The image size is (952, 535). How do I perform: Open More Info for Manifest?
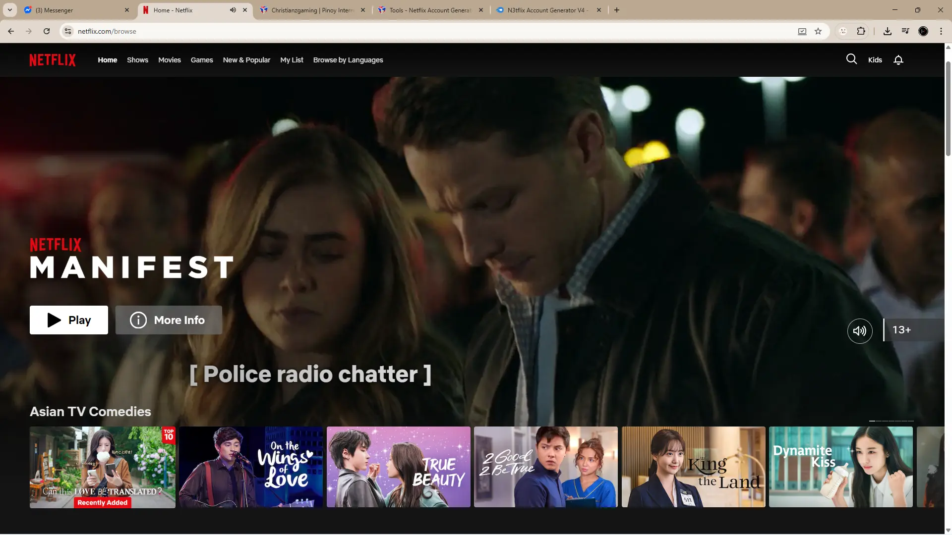pyautogui.click(x=169, y=320)
